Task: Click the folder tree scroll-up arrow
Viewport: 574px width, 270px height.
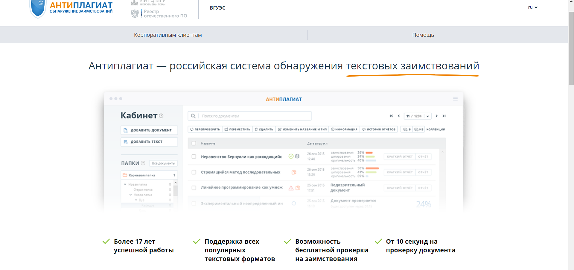Action: tap(176, 182)
